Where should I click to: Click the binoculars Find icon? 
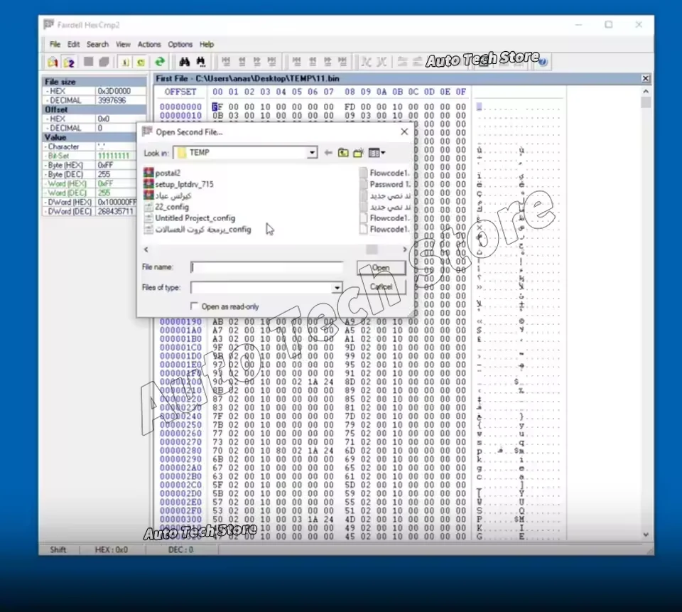185,63
